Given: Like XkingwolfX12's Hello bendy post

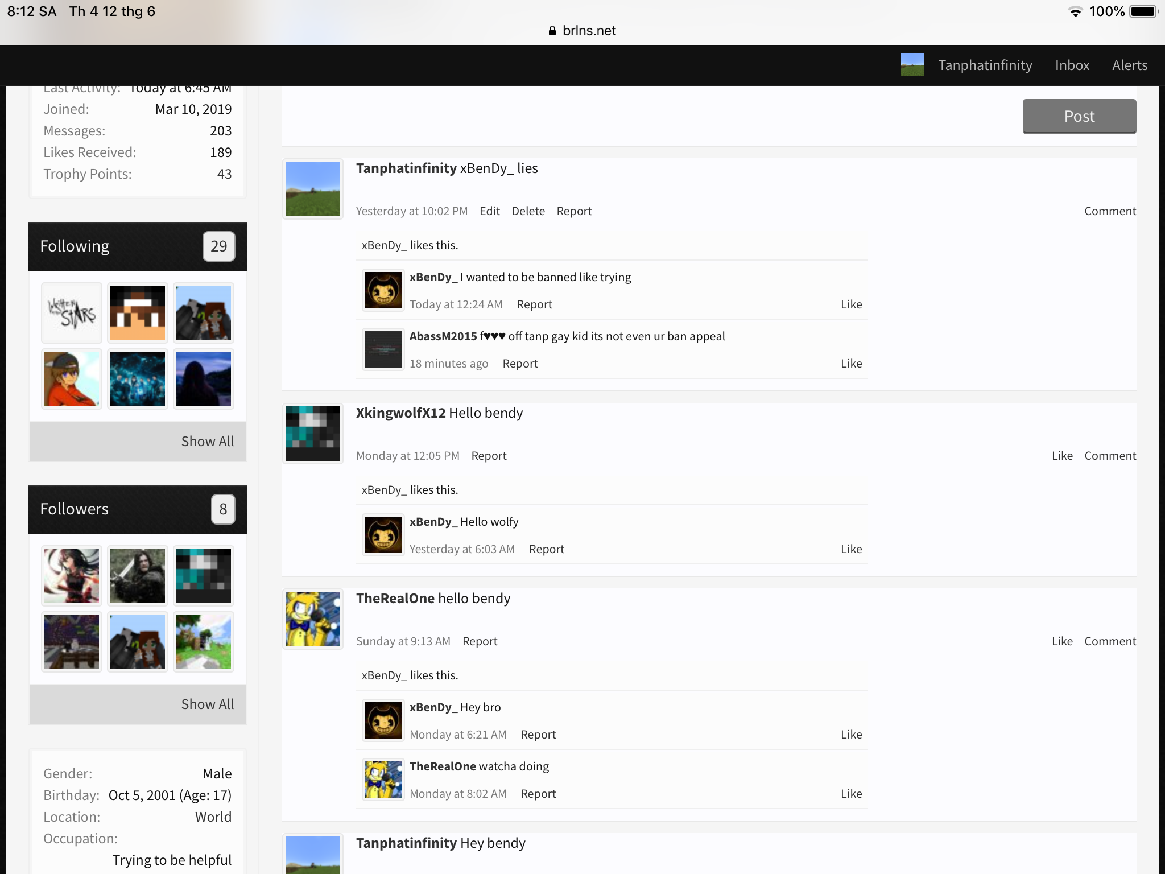Looking at the screenshot, I should click(x=1062, y=456).
